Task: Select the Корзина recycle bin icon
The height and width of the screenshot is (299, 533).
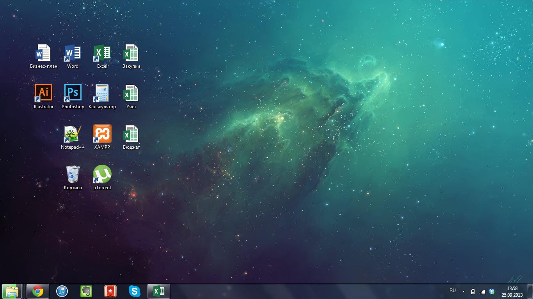Action: click(x=73, y=178)
